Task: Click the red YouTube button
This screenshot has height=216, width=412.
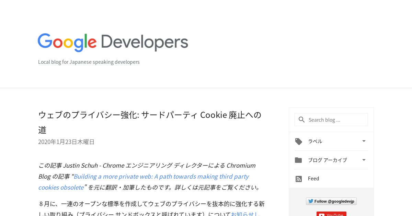Action: tap(331, 214)
